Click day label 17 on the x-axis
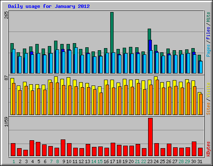Image resolution: width=213 pixels, height=166 pixels. coord(112,161)
